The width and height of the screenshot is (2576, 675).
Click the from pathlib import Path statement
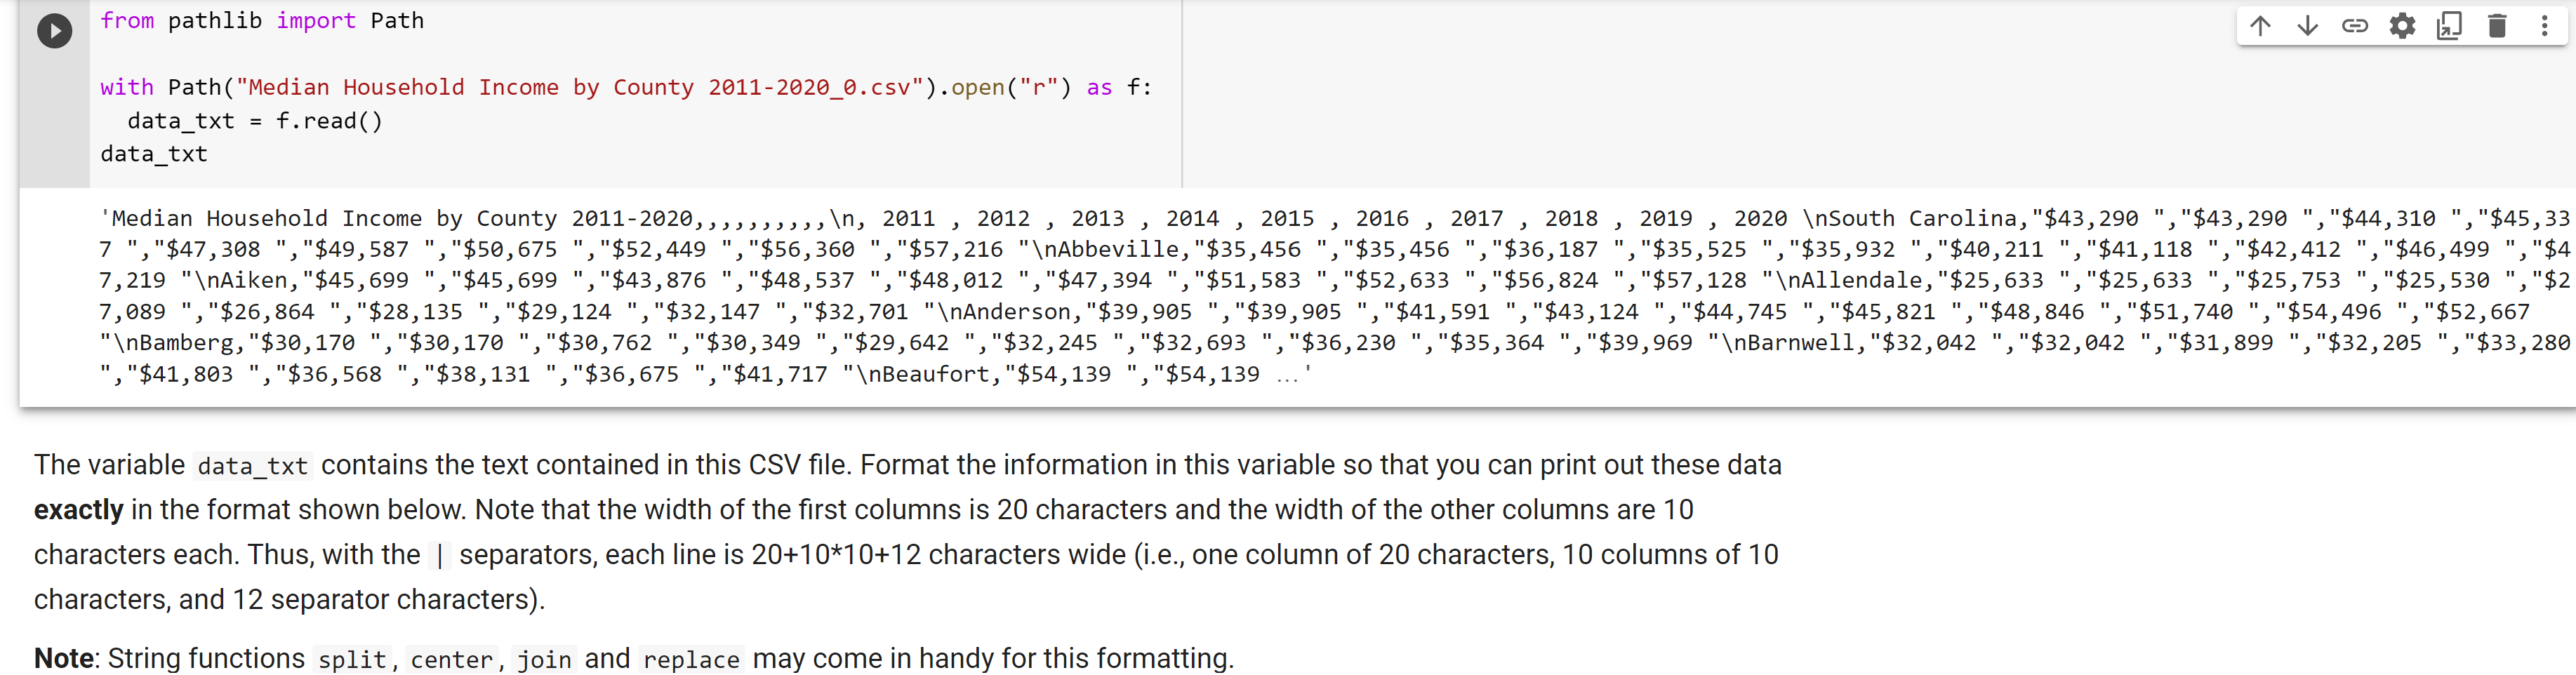[260, 20]
